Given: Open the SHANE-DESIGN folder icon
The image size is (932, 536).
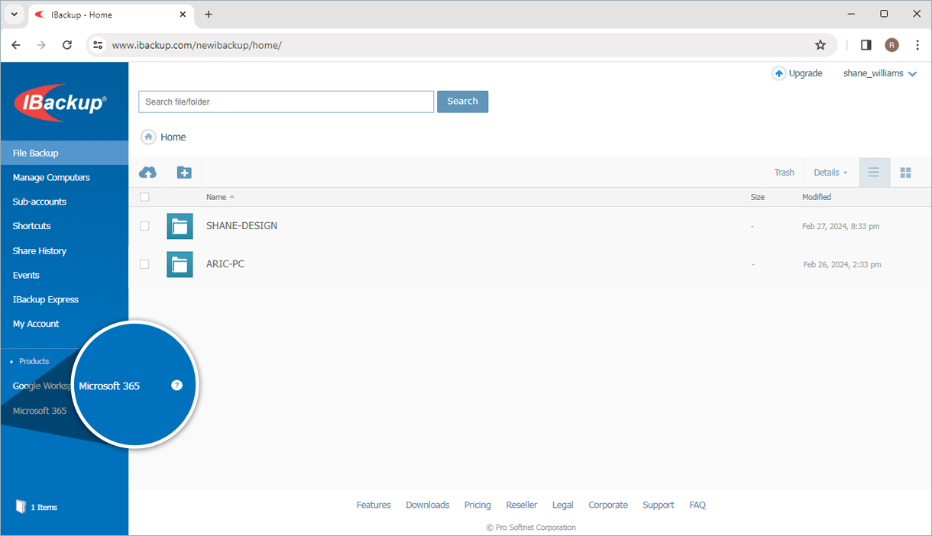Looking at the screenshot, I should tap(180, 226).
